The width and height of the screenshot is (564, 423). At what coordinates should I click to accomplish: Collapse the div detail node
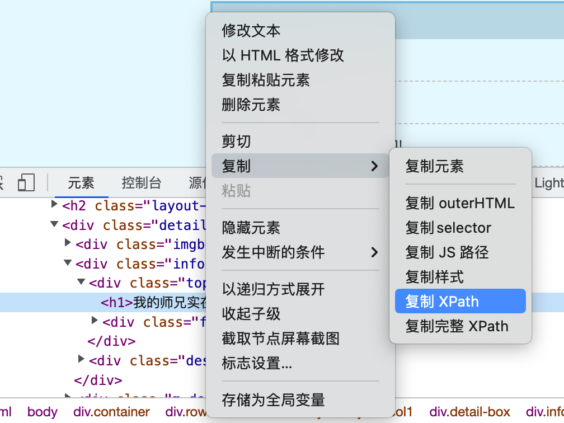[54, 224]
